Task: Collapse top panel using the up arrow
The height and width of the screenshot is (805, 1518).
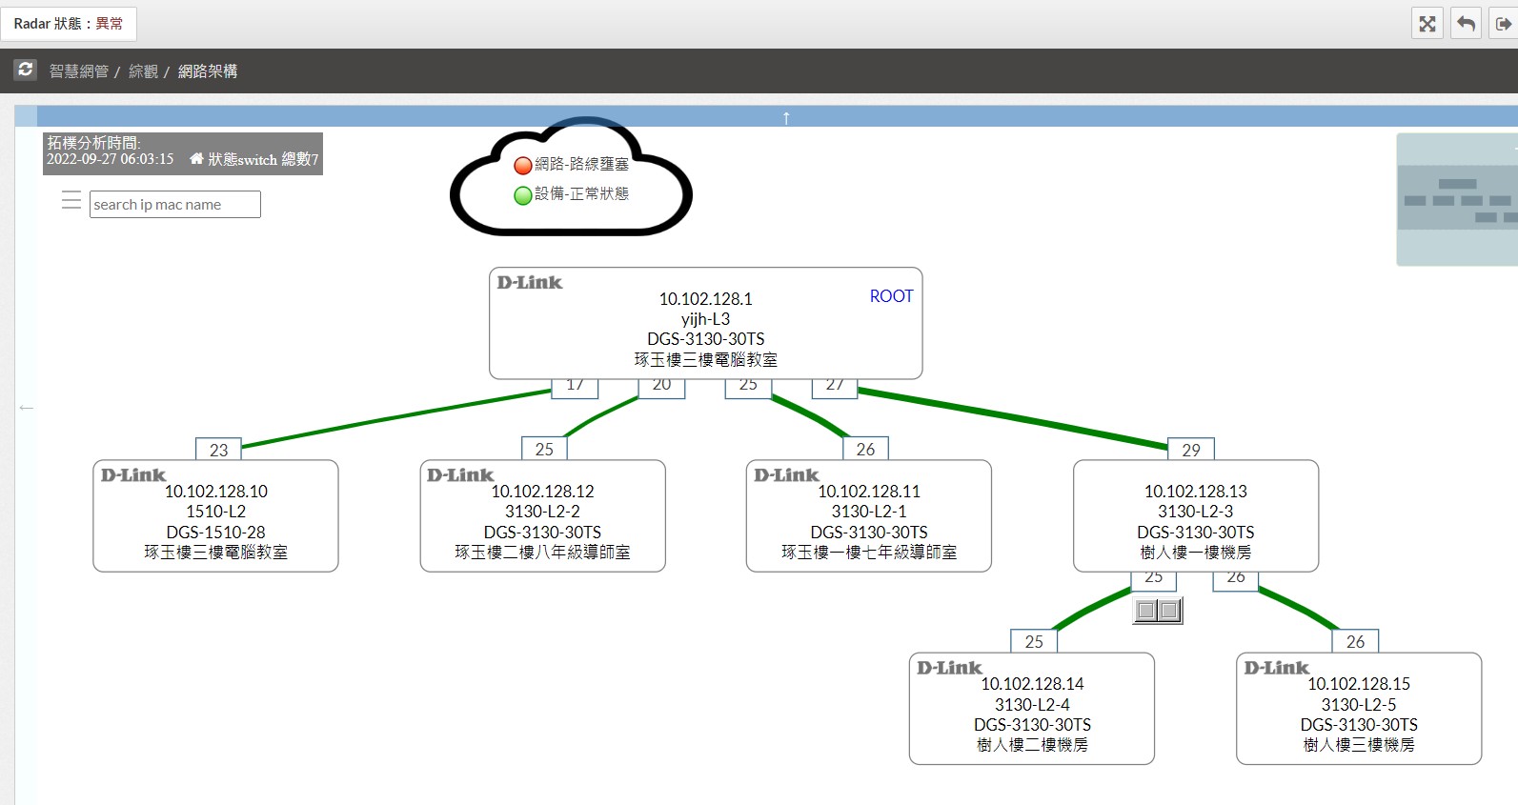Action: pos(786,117)
